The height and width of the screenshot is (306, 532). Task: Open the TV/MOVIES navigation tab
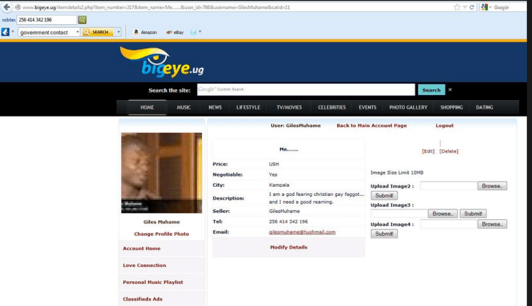(289, 107)
